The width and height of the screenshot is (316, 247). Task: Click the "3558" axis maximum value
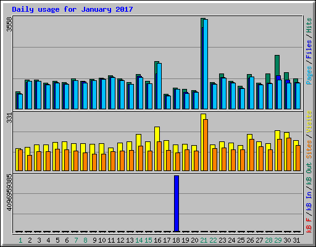pyautogui.click(x=9, y=24)
